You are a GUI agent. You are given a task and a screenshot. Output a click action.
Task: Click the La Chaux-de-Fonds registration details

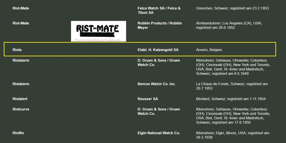tap(232, 86)
